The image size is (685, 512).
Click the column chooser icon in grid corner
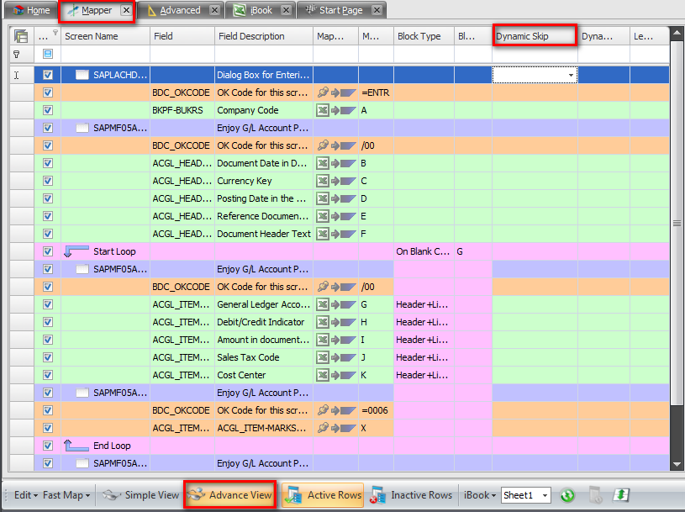21,36
